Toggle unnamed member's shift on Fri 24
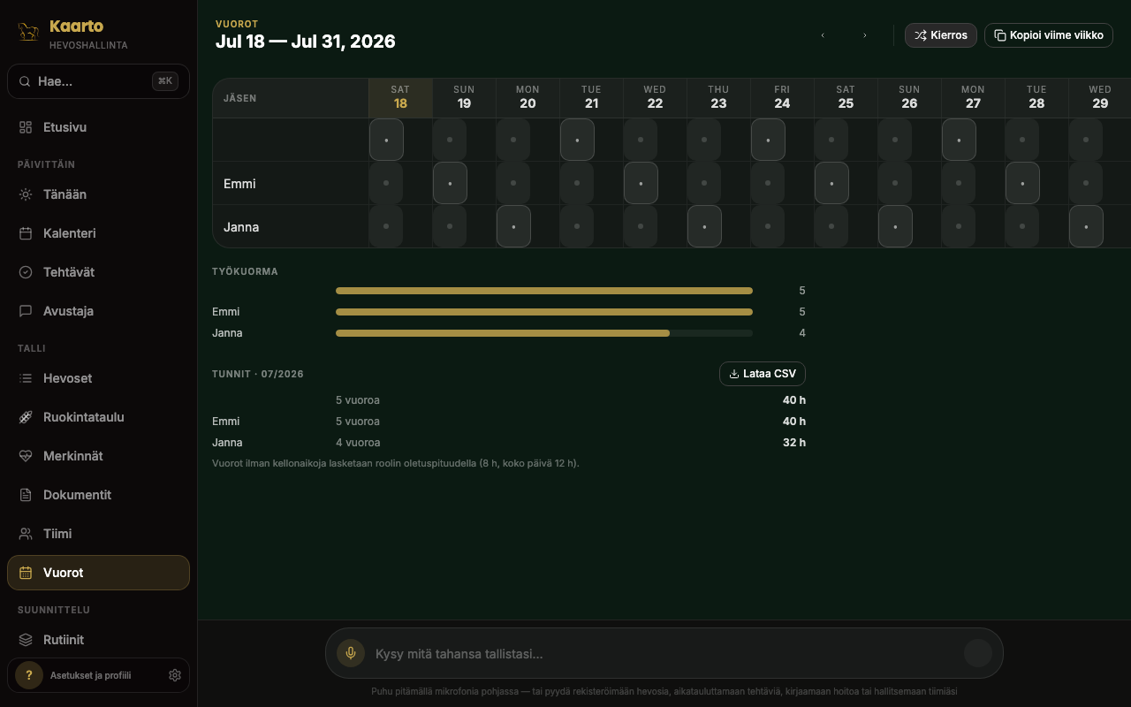This screenshot has width=1131, height=707. pyautogui.click(x=768, y=140)
